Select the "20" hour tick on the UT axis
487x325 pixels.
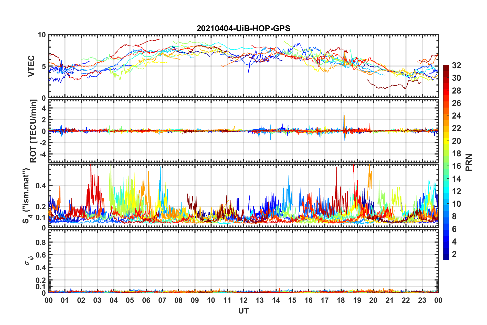coord(373,300)
